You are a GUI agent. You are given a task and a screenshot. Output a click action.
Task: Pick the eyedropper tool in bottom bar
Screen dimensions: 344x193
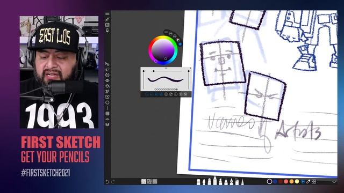tap(308, 182)
